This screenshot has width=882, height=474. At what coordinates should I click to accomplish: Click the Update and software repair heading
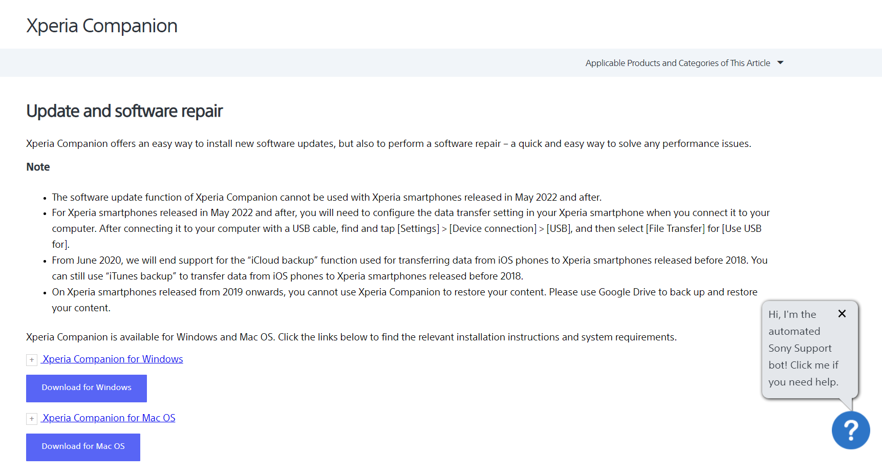pyautogui.click(x=124, y=111)
